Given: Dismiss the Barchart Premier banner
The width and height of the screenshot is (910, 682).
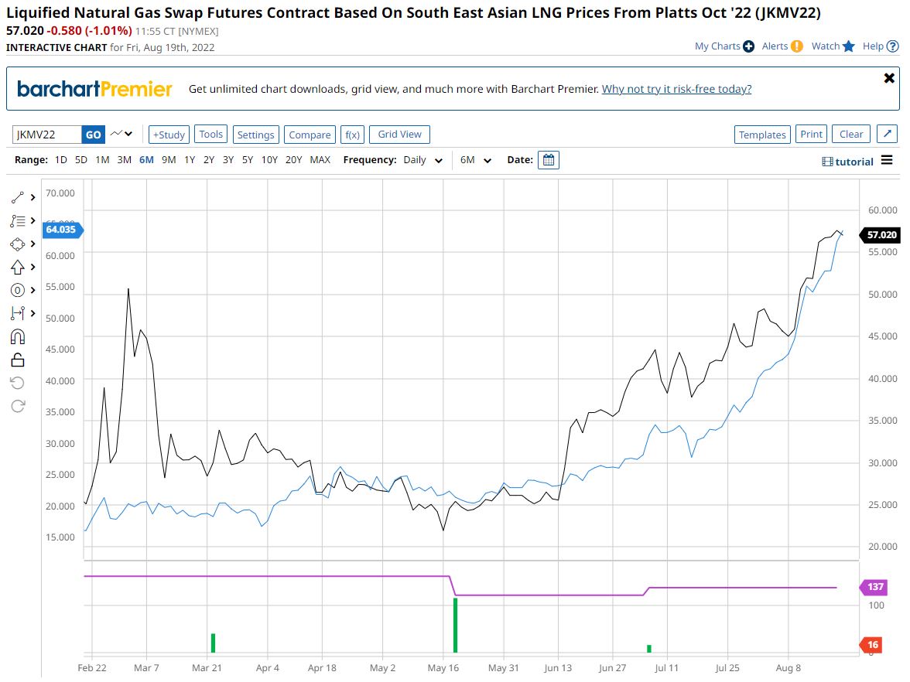Looking at the screenshot, I should 889,78.
